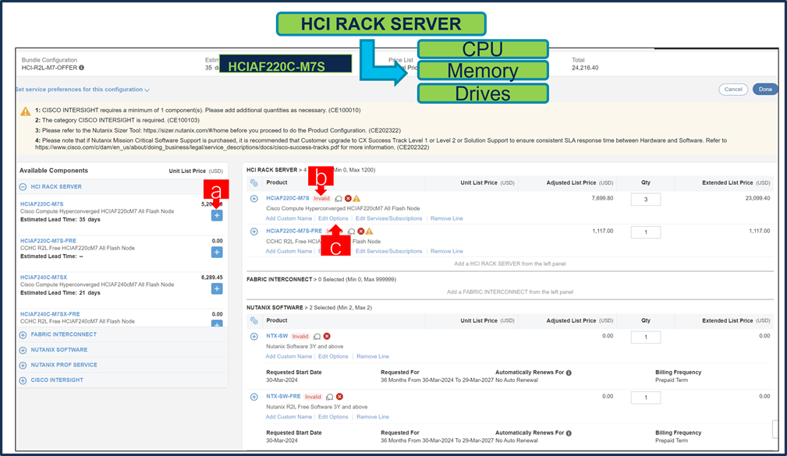This screenshot has width=787, height=456.
Task: Open the comment icon on NTX-SW-FRE line
Action: point(330,397)
